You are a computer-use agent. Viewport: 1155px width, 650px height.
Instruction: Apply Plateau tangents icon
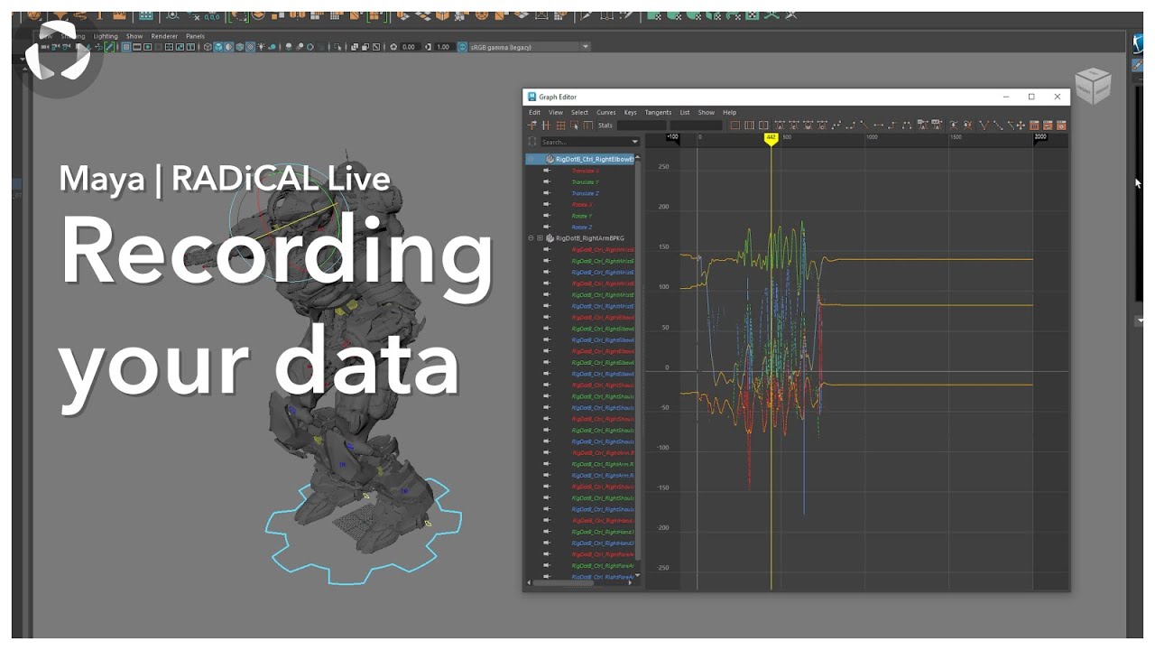tap(907, 125)
